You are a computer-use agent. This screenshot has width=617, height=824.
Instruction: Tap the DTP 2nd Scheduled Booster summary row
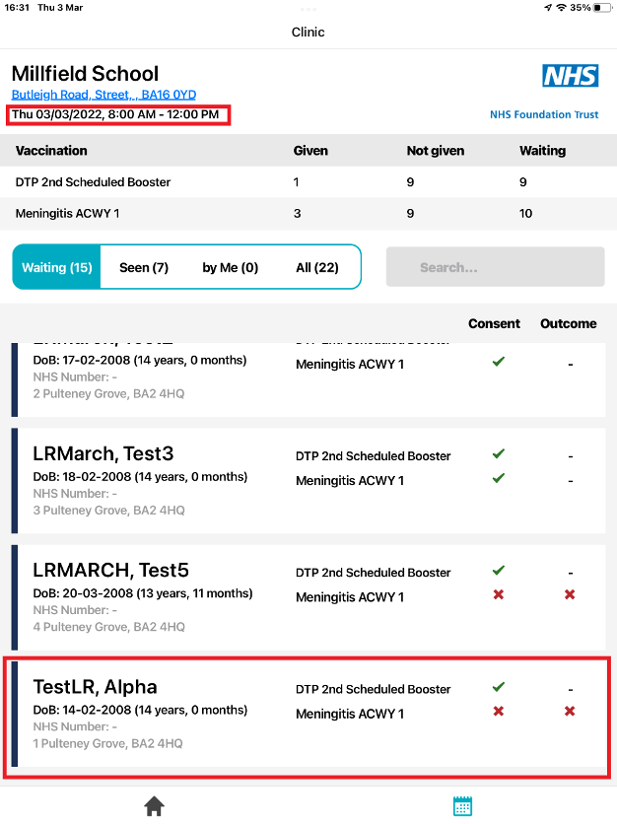308,182
